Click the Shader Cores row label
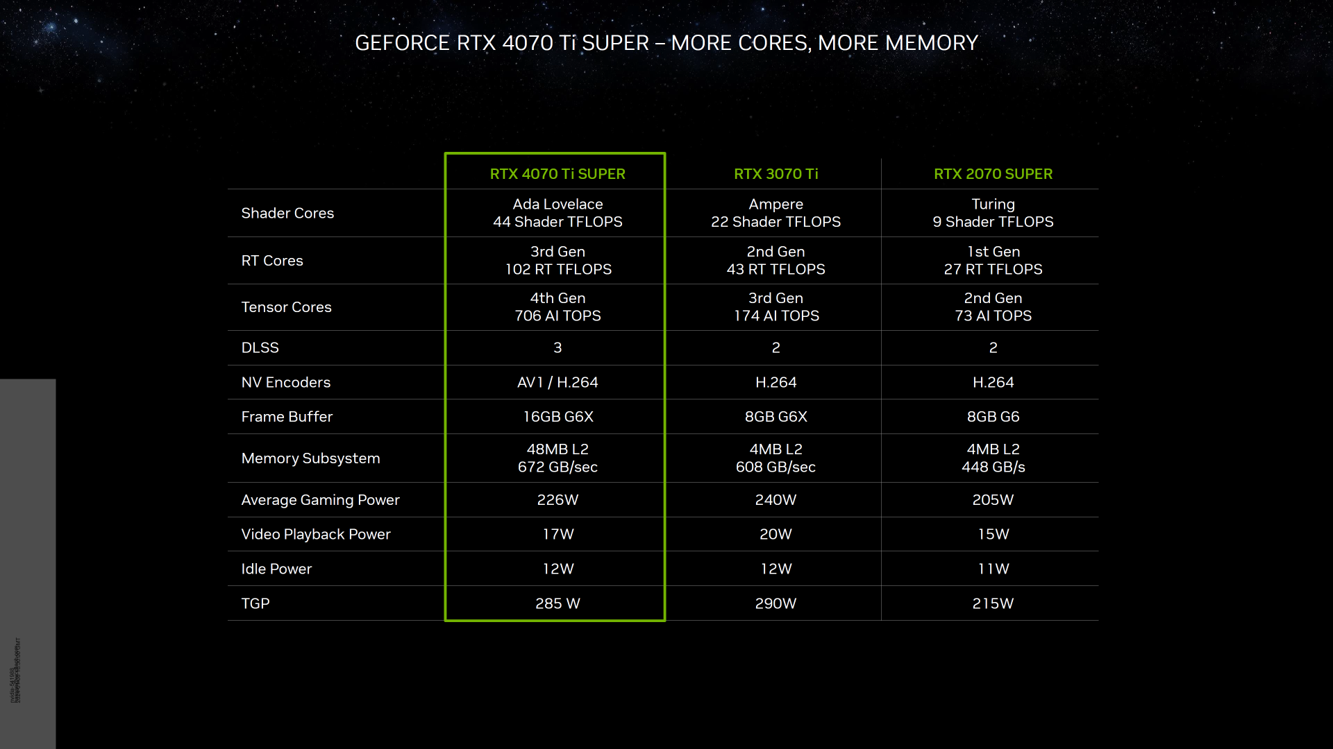 (x=287, y=214)
